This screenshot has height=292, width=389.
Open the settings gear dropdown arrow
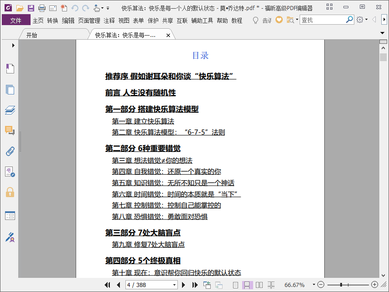pyautogui.click(x=366, y=20)
